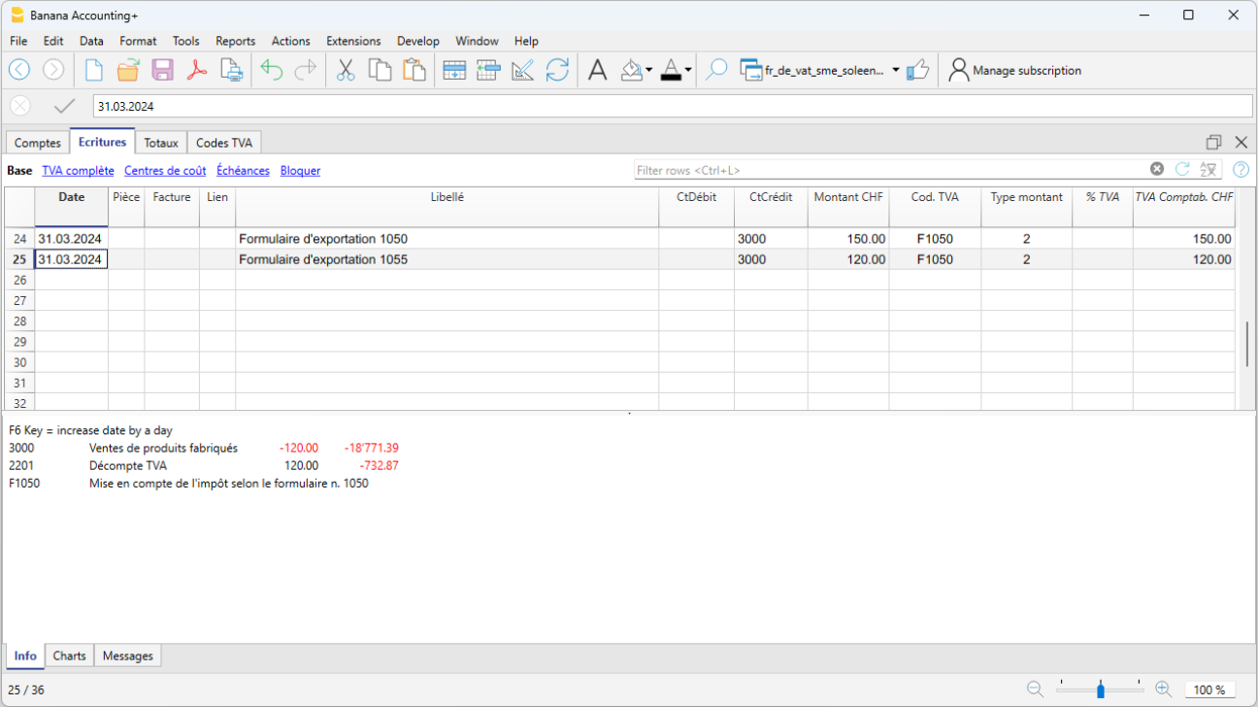
Task: Open print preview icon
Action: [x=231, y=70]
